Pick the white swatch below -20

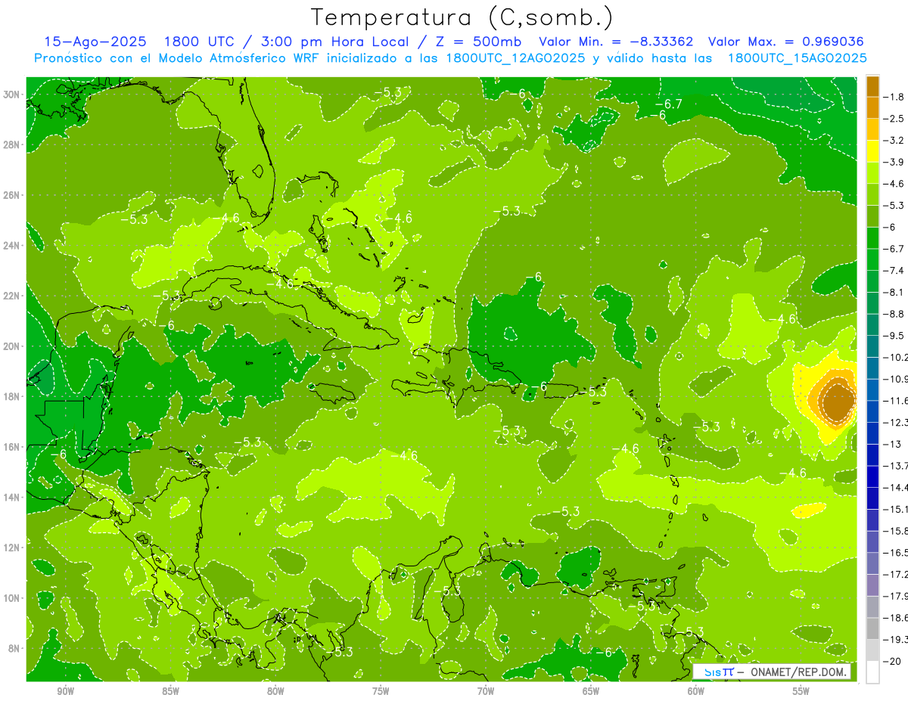[x=872, y=672]
